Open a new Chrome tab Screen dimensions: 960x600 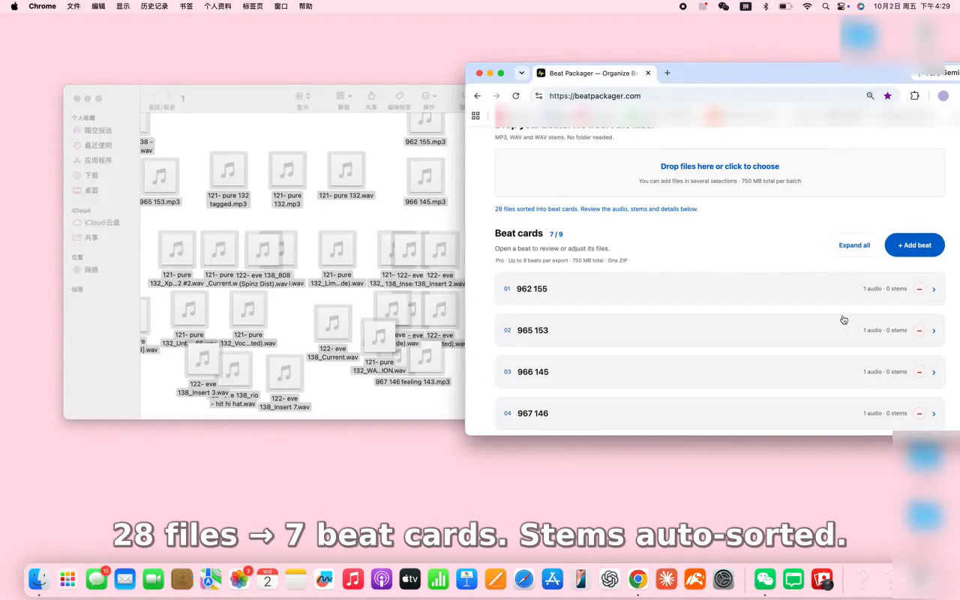pyautogui.click(x=667, y=73)
